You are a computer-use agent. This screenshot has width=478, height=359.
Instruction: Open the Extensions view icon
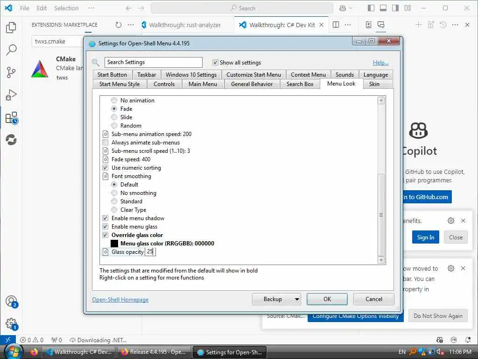coord(12,118)
